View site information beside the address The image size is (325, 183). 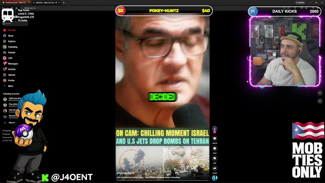point(22,8)
